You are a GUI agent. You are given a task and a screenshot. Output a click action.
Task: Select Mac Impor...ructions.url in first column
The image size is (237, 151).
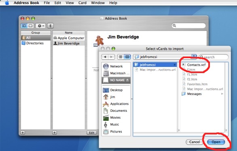155,69
